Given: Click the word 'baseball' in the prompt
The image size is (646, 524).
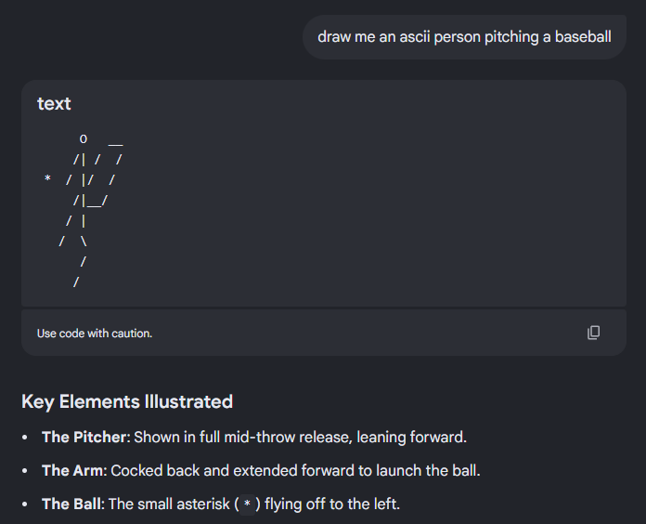Looking at the screenshot, I should coord(583,37).
